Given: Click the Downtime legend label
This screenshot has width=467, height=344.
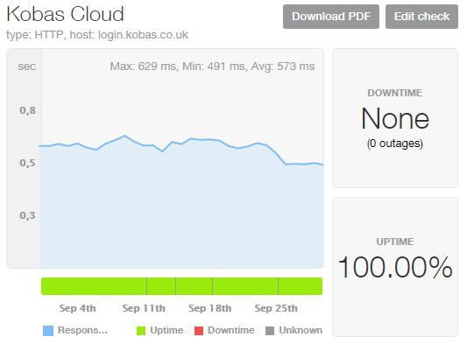Looking at the screenshot, I should [x=230, y=330].
